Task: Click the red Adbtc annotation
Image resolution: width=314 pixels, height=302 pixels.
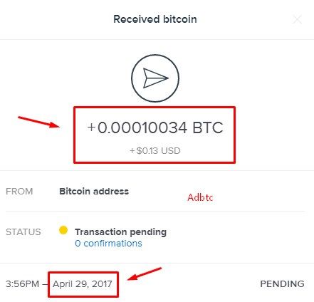Action: pos(200,197)
